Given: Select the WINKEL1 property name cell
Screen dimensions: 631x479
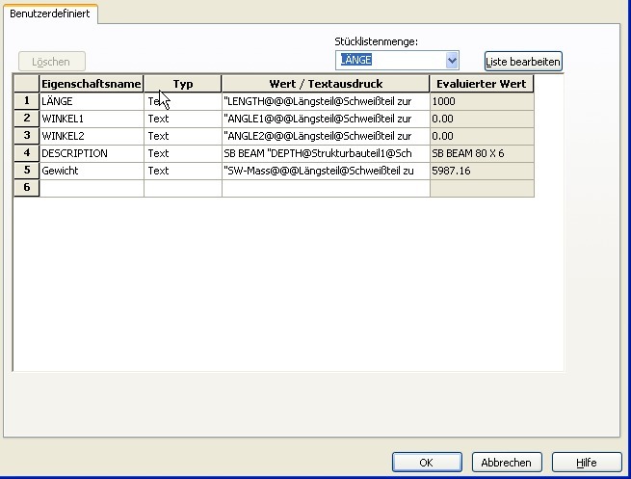Looking at the screenshot, I should coord(92,119).
